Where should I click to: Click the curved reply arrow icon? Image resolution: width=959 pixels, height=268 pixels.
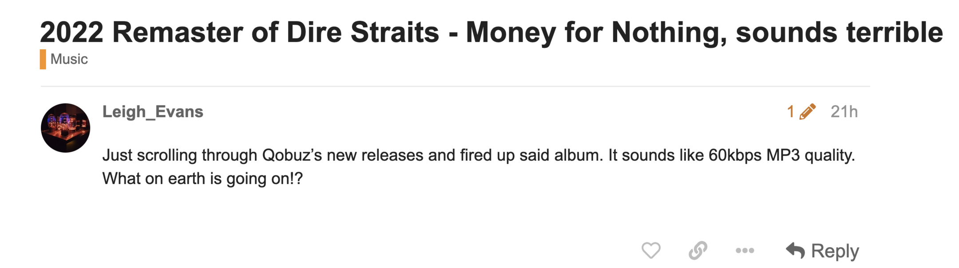[x=795, y=251]
